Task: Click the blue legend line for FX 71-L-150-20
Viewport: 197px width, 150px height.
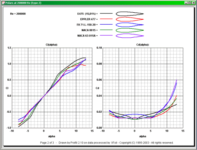Action: point(106,25)
